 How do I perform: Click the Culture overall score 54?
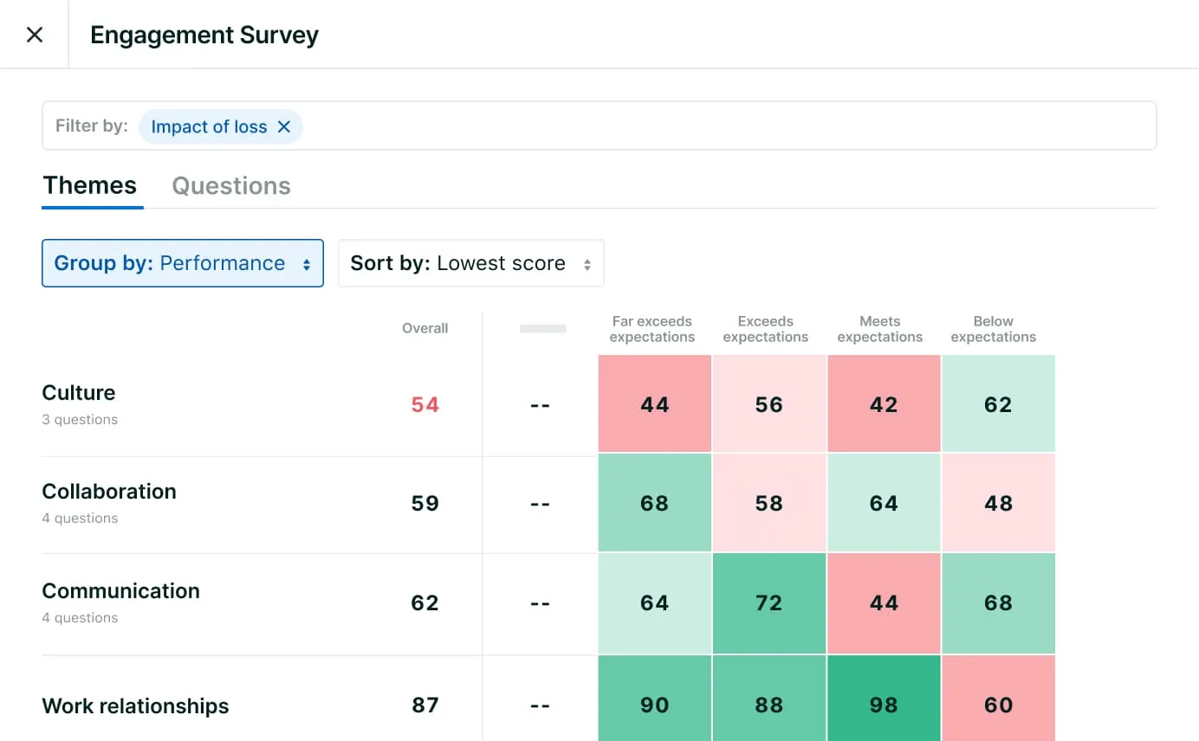pyautogui.click(x=425, y=405)
